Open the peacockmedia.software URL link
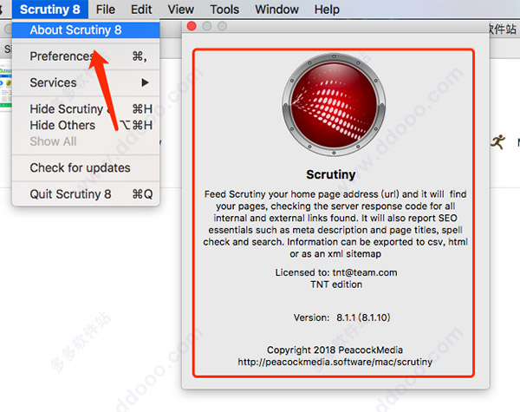Image resolution: width=520 pixels, height=412 pixels. pyautogui.click(x=335, y=362)
